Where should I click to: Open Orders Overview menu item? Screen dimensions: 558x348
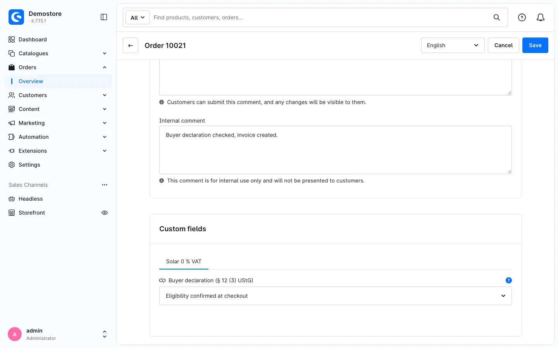[58, 81]
